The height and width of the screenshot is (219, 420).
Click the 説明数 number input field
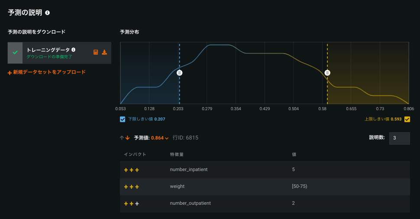coord(399,138)
